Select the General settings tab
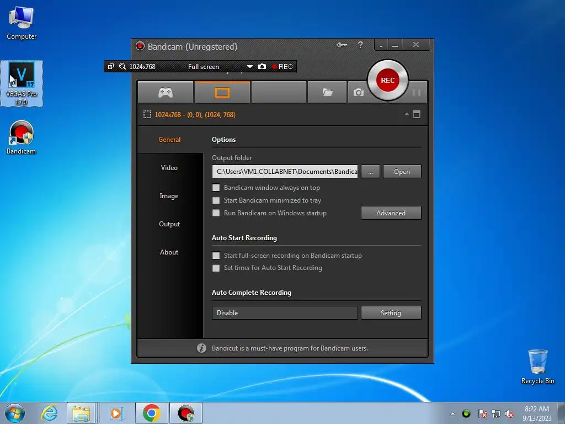 coord(169,140)
